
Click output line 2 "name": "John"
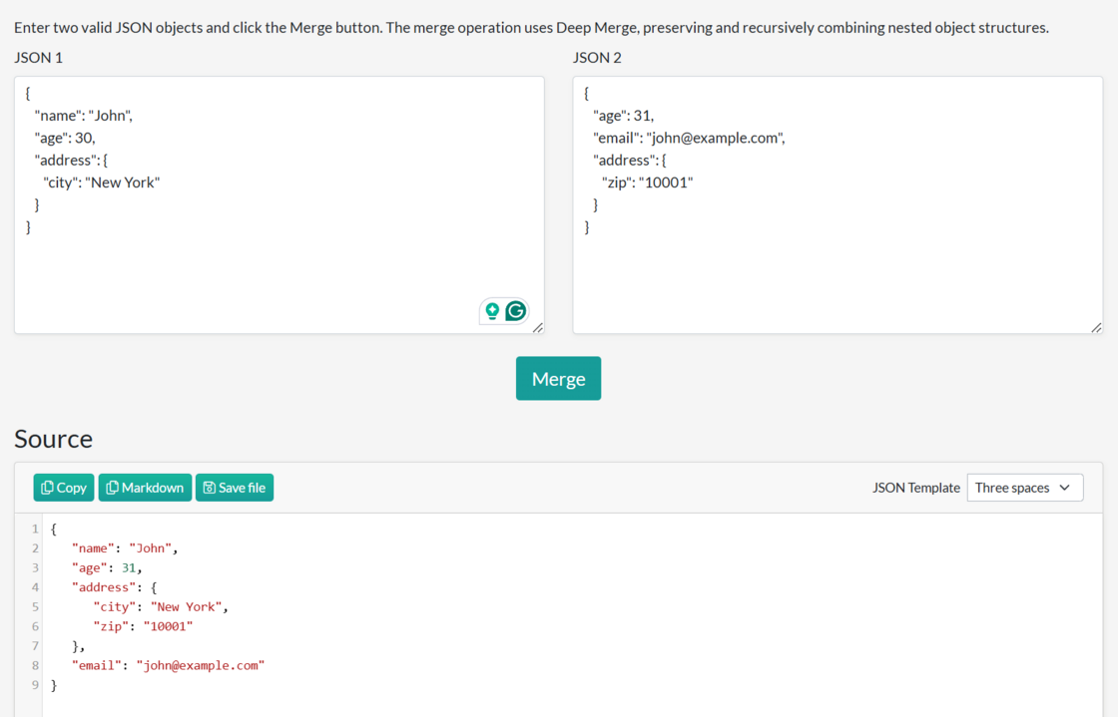[x=125, y=548]
